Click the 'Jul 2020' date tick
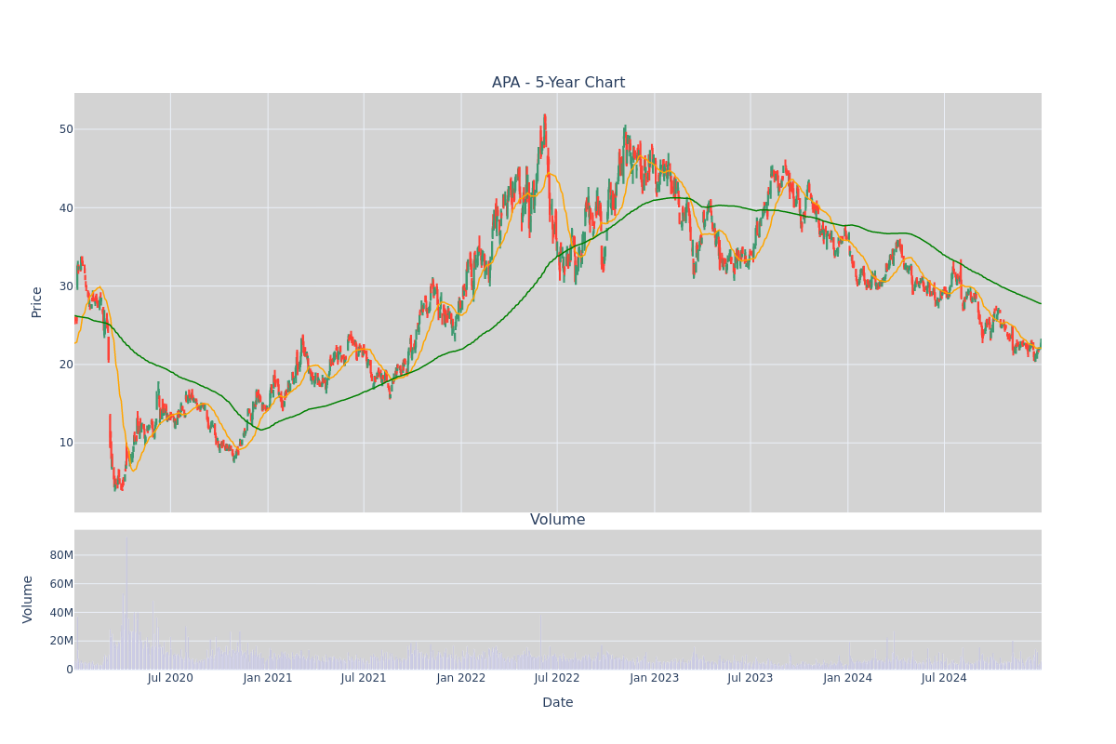Screen dimensions: 1116x744 point(170,678)
